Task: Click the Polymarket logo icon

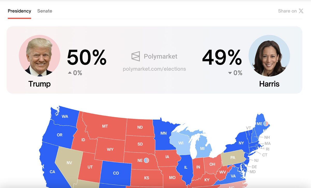Action: point(136,56)
